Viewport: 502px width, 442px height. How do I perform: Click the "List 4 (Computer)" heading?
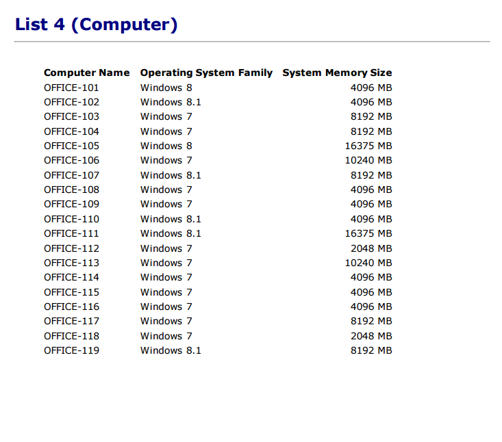tap(96, 25)
